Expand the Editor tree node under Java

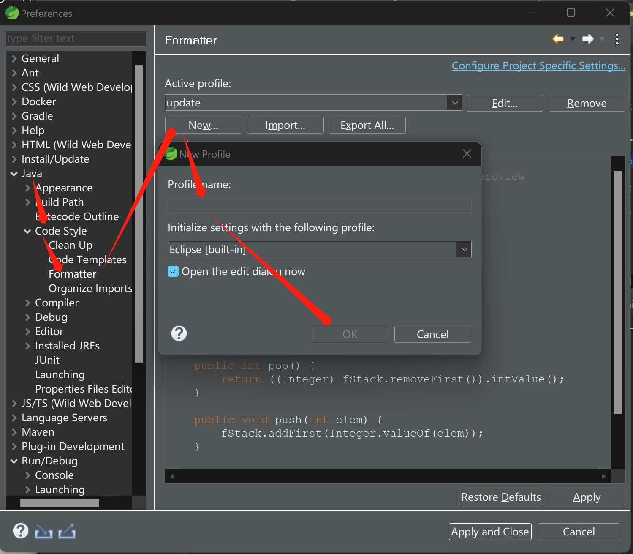[x=27, y=331]
